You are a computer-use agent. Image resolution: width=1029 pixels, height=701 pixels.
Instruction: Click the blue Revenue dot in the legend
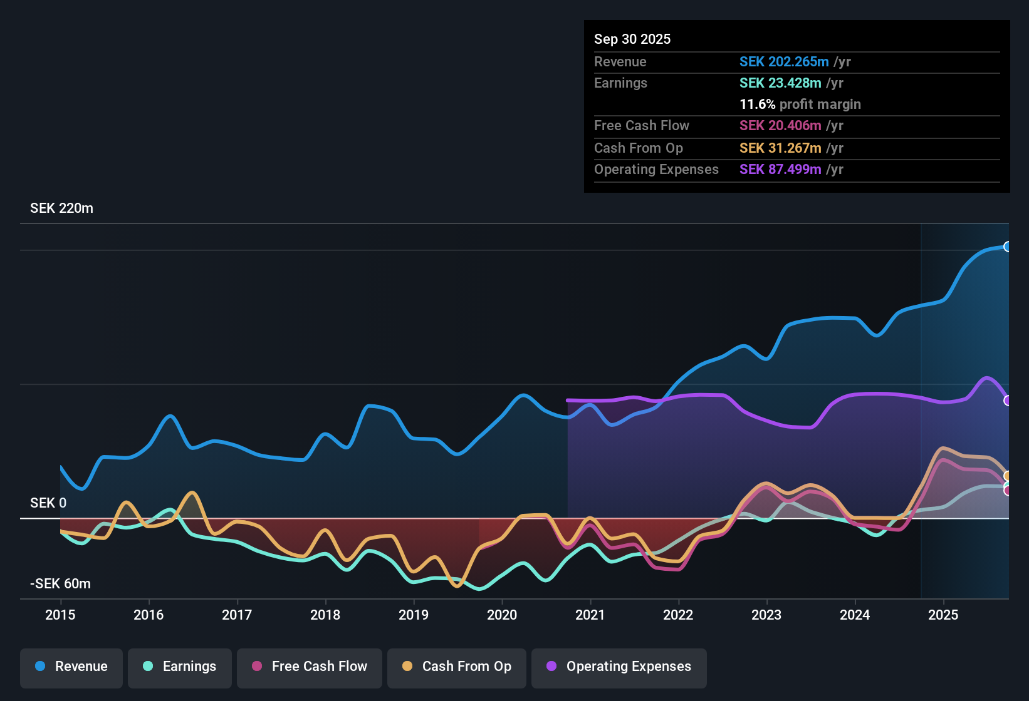pos(39,667)
